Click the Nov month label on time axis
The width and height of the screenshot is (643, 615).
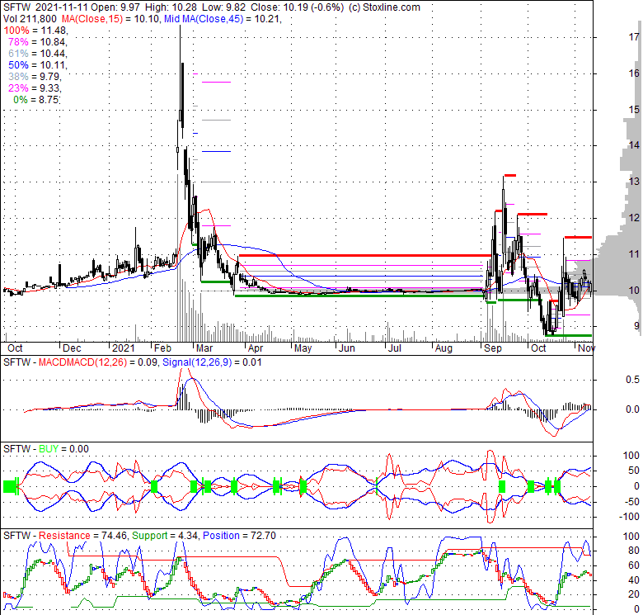586,348
